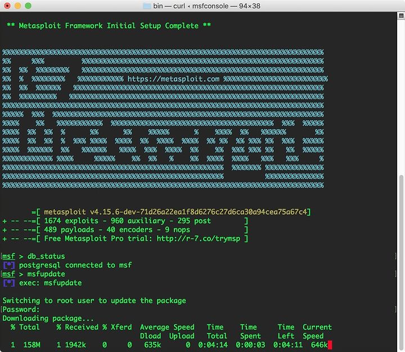Click the '% Received' column header
The width and height of the screenshot is (405, 352).
point(78,327)
